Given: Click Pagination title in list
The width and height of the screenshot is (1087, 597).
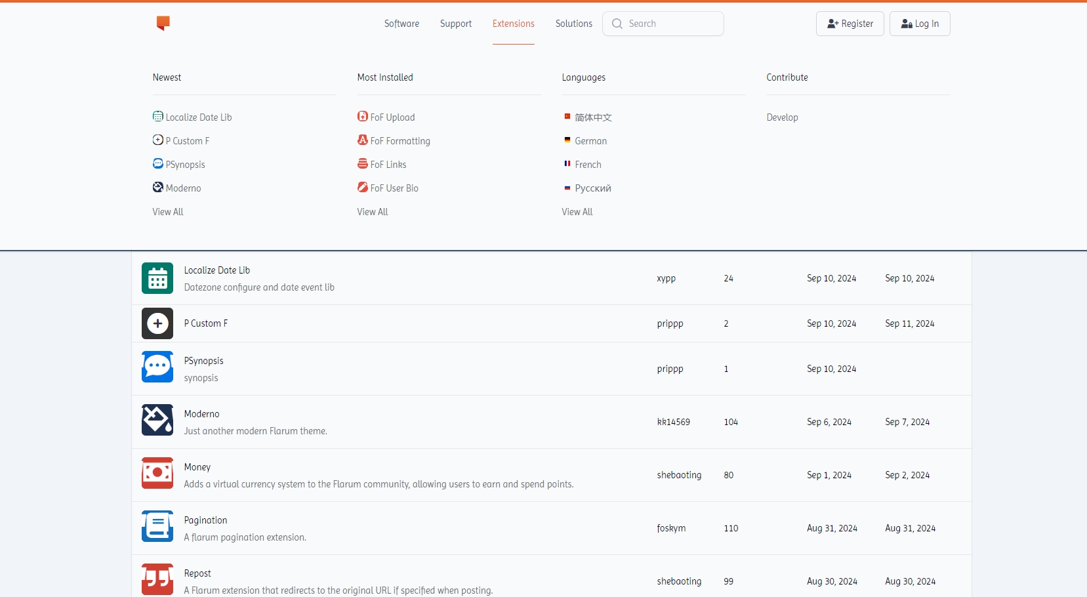Looking at the screenshot, I should pos(206,520).
